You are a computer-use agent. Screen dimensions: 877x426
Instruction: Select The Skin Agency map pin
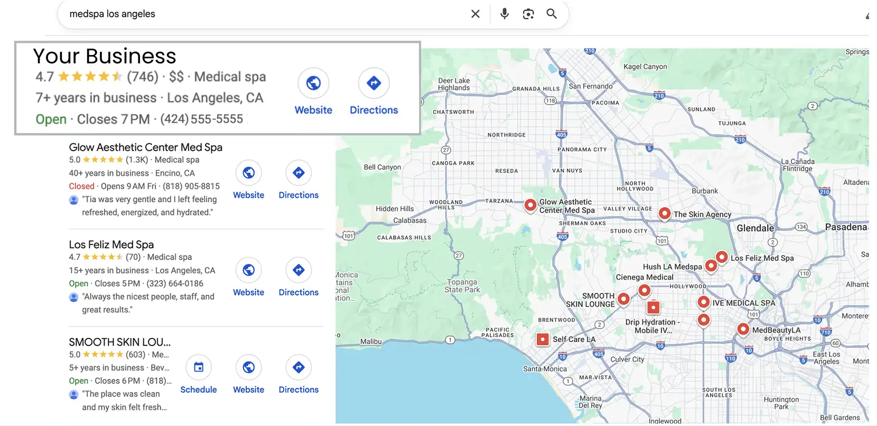(x=665, y=213)
